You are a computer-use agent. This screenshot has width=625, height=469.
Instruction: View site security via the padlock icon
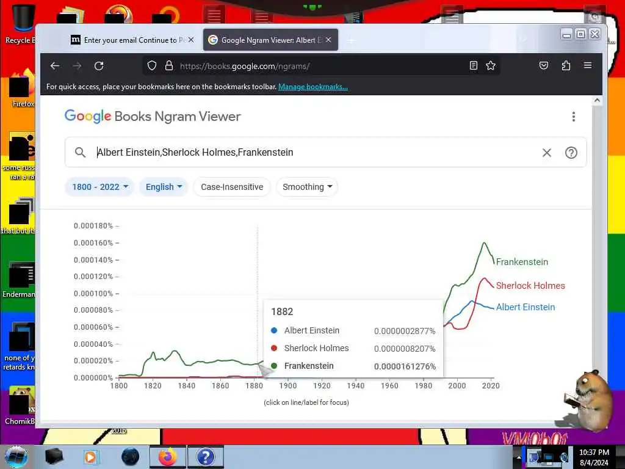tap(169, 66)
